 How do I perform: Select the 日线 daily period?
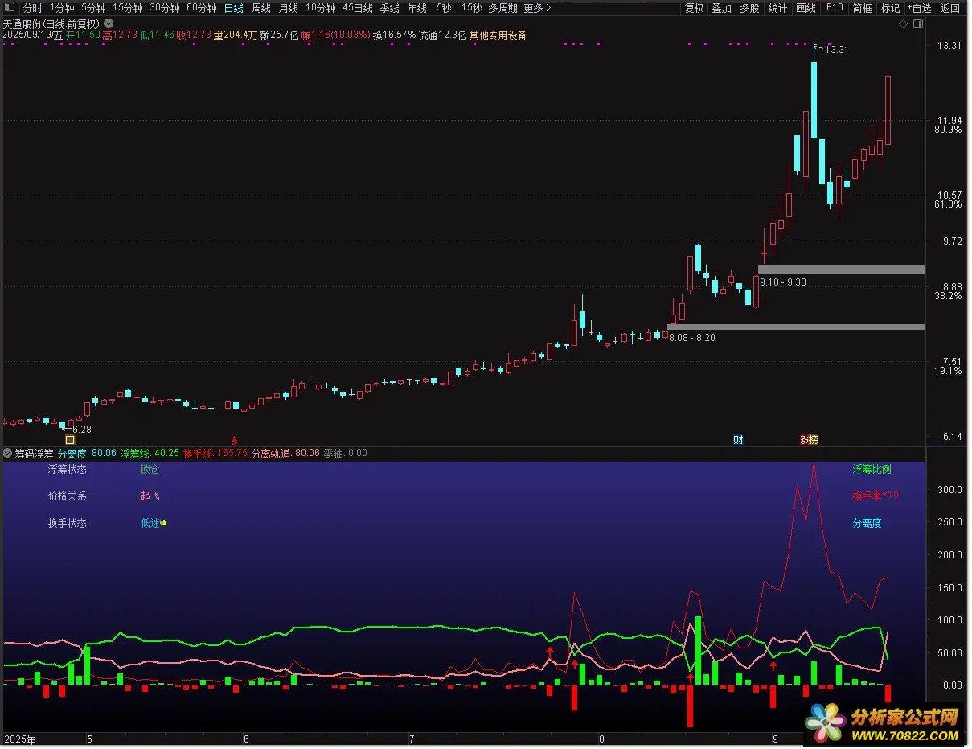tap(234, 8)
